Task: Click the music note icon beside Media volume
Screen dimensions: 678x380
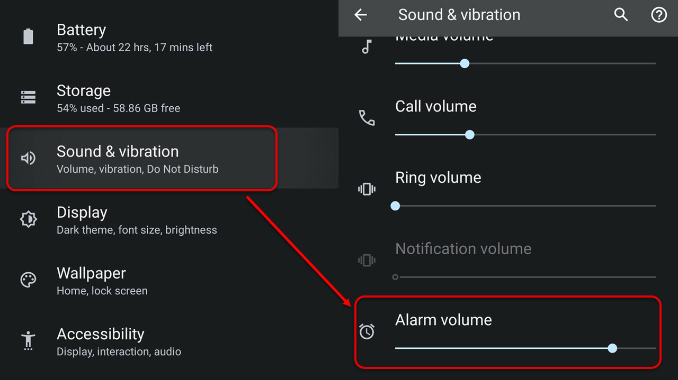Action: tap(367, 47)
